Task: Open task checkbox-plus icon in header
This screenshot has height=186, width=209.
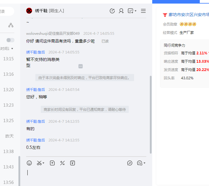Action: (x=131, y=11)
